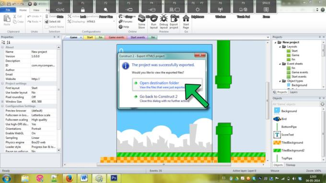This screenshot has width=326, height=183.
Task: Collapse the Project settings section
Action: [x=2, y=83]
